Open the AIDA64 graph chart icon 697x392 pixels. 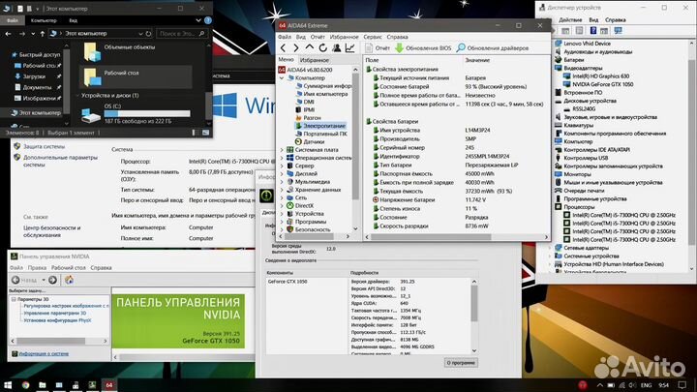[349, 47]
